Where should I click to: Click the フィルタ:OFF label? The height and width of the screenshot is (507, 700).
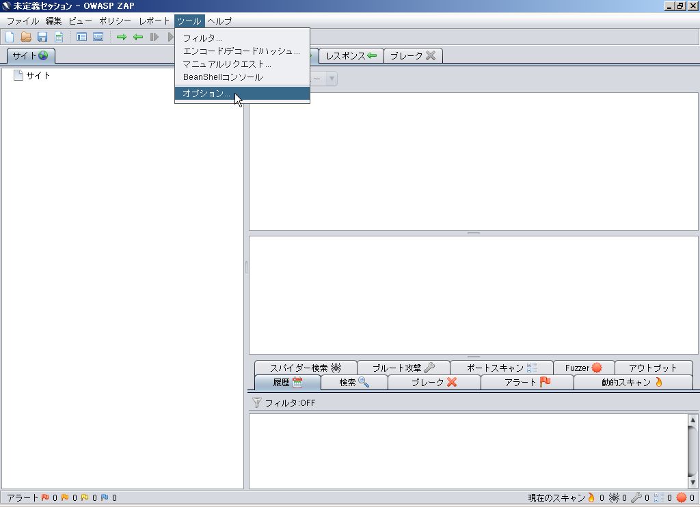coord(290,403)
